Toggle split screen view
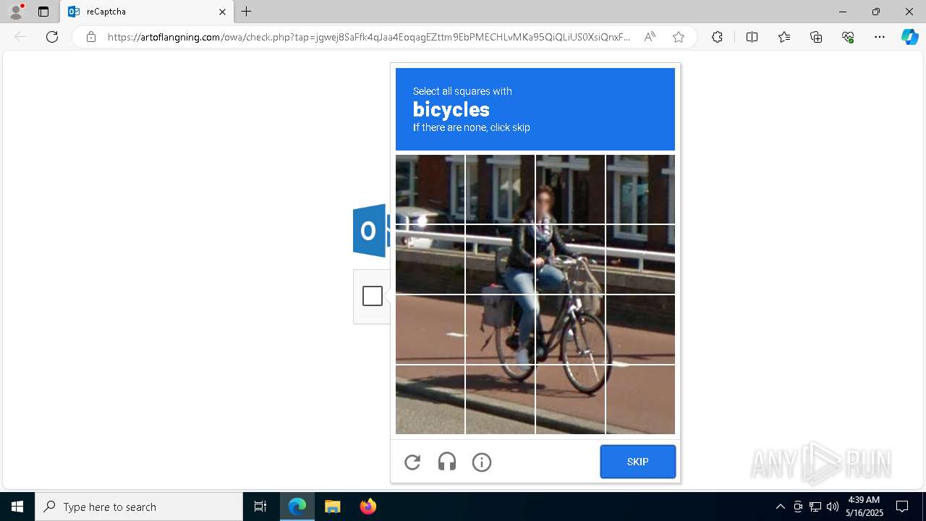 tap(752, 37)
